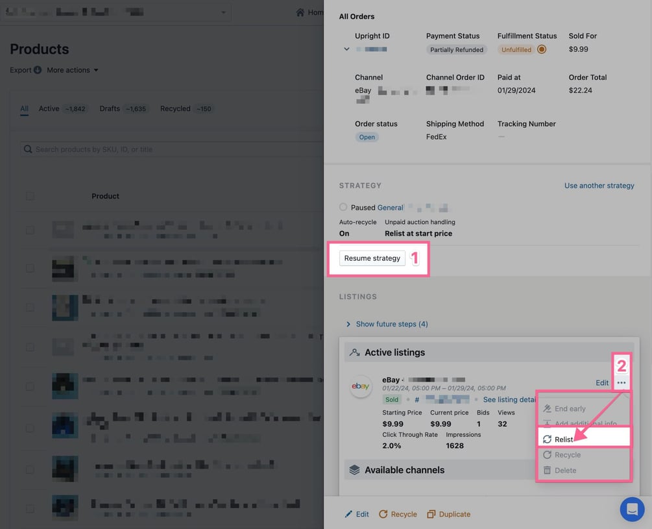Click the eBay channel logo icon
This screenshot has height=529, width=652.
point(361,386)
